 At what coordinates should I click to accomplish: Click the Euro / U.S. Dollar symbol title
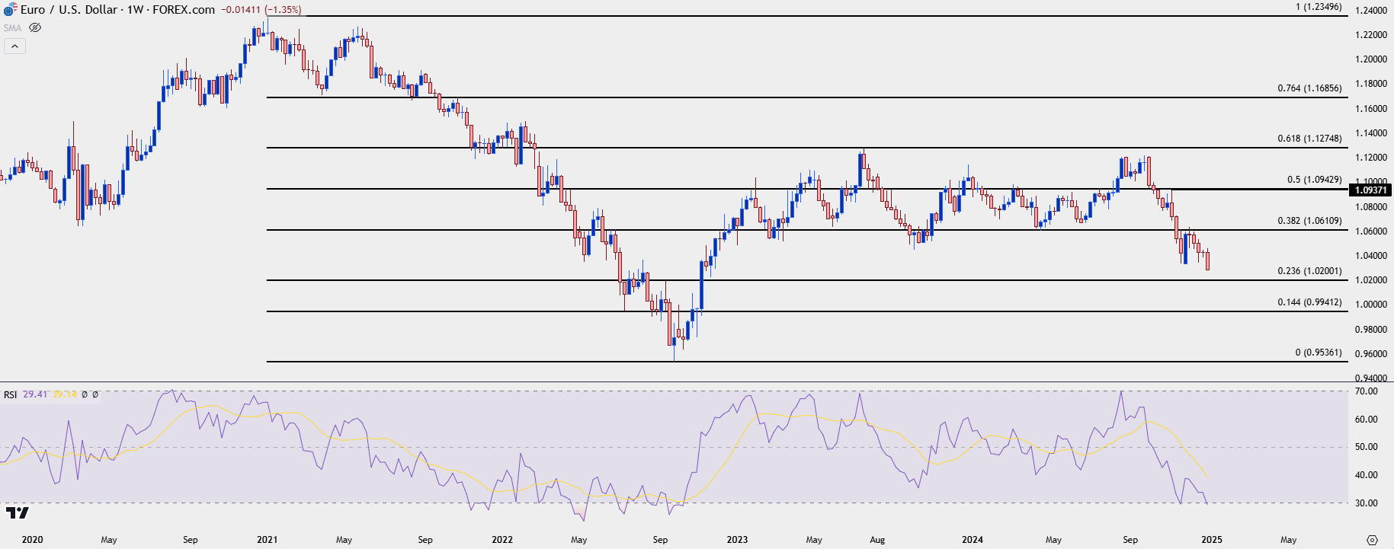click(x=69, y=10)
